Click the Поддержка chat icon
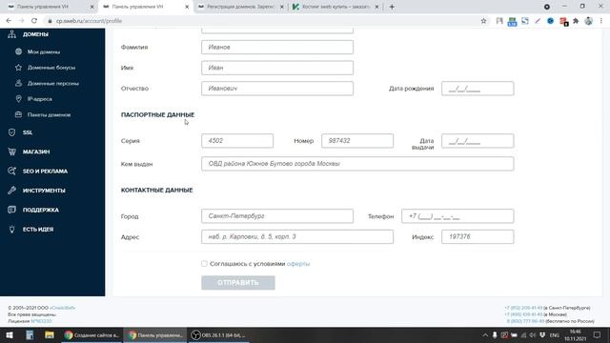 (12, 210)
